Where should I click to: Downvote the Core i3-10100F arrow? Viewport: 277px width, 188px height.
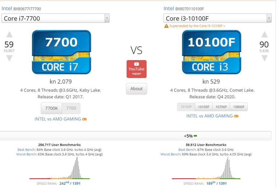[264, 58]
